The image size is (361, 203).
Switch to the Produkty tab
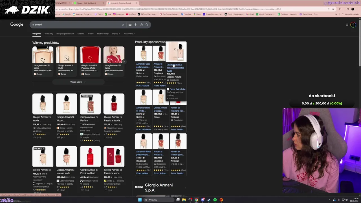(x=49, y=34)
